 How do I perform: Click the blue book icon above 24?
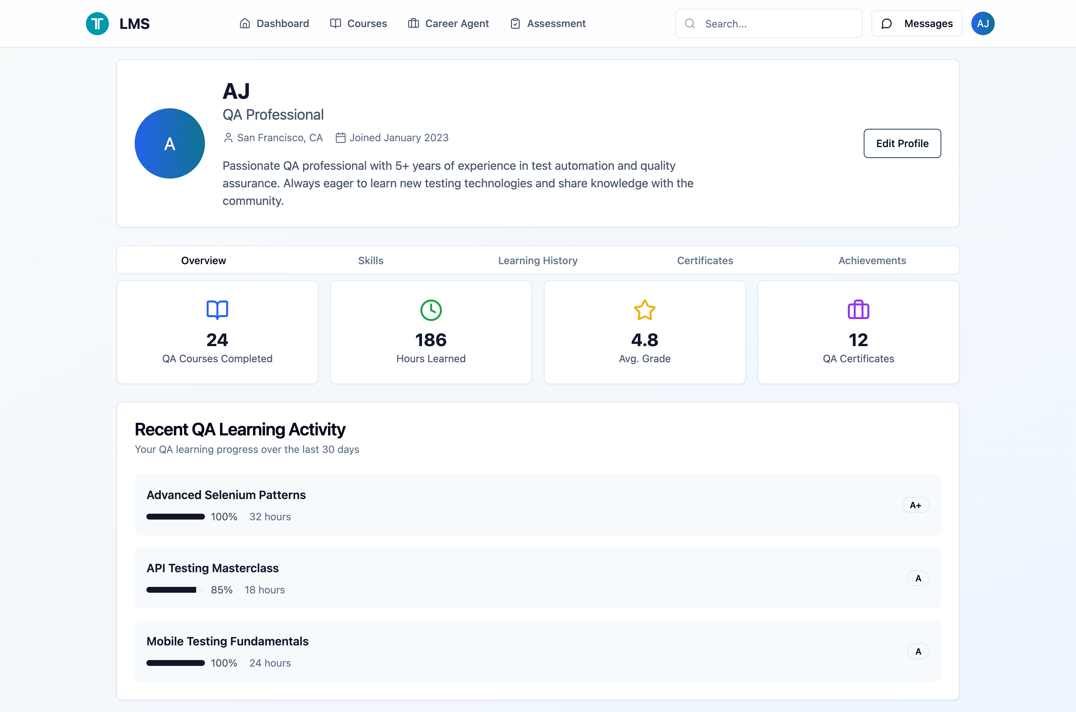[217, 310]
